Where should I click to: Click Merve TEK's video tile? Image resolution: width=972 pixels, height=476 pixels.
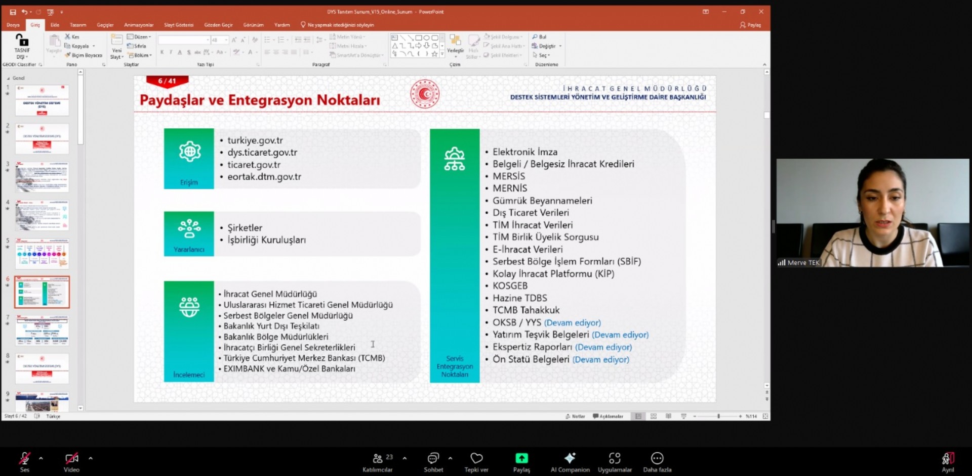(x=873, y=213)
